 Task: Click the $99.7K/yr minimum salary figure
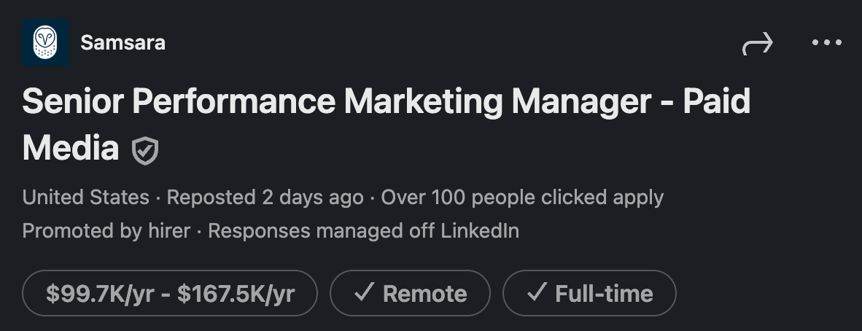(101, 294)
